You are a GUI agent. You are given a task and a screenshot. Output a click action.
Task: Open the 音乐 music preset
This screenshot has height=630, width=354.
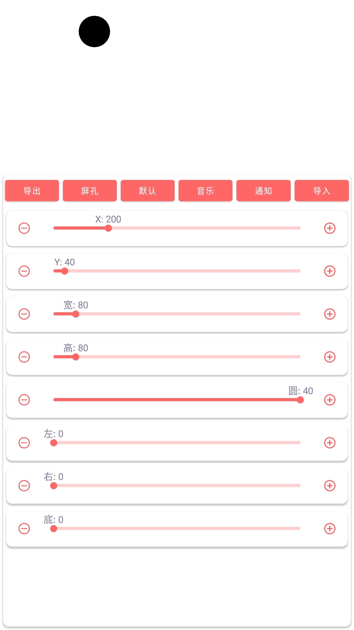click(x=205, y=191)
